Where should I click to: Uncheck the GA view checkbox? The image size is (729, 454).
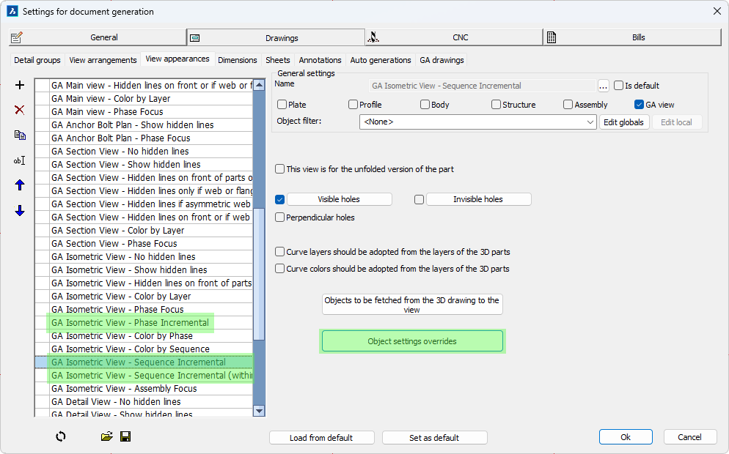tap(639, 105)
